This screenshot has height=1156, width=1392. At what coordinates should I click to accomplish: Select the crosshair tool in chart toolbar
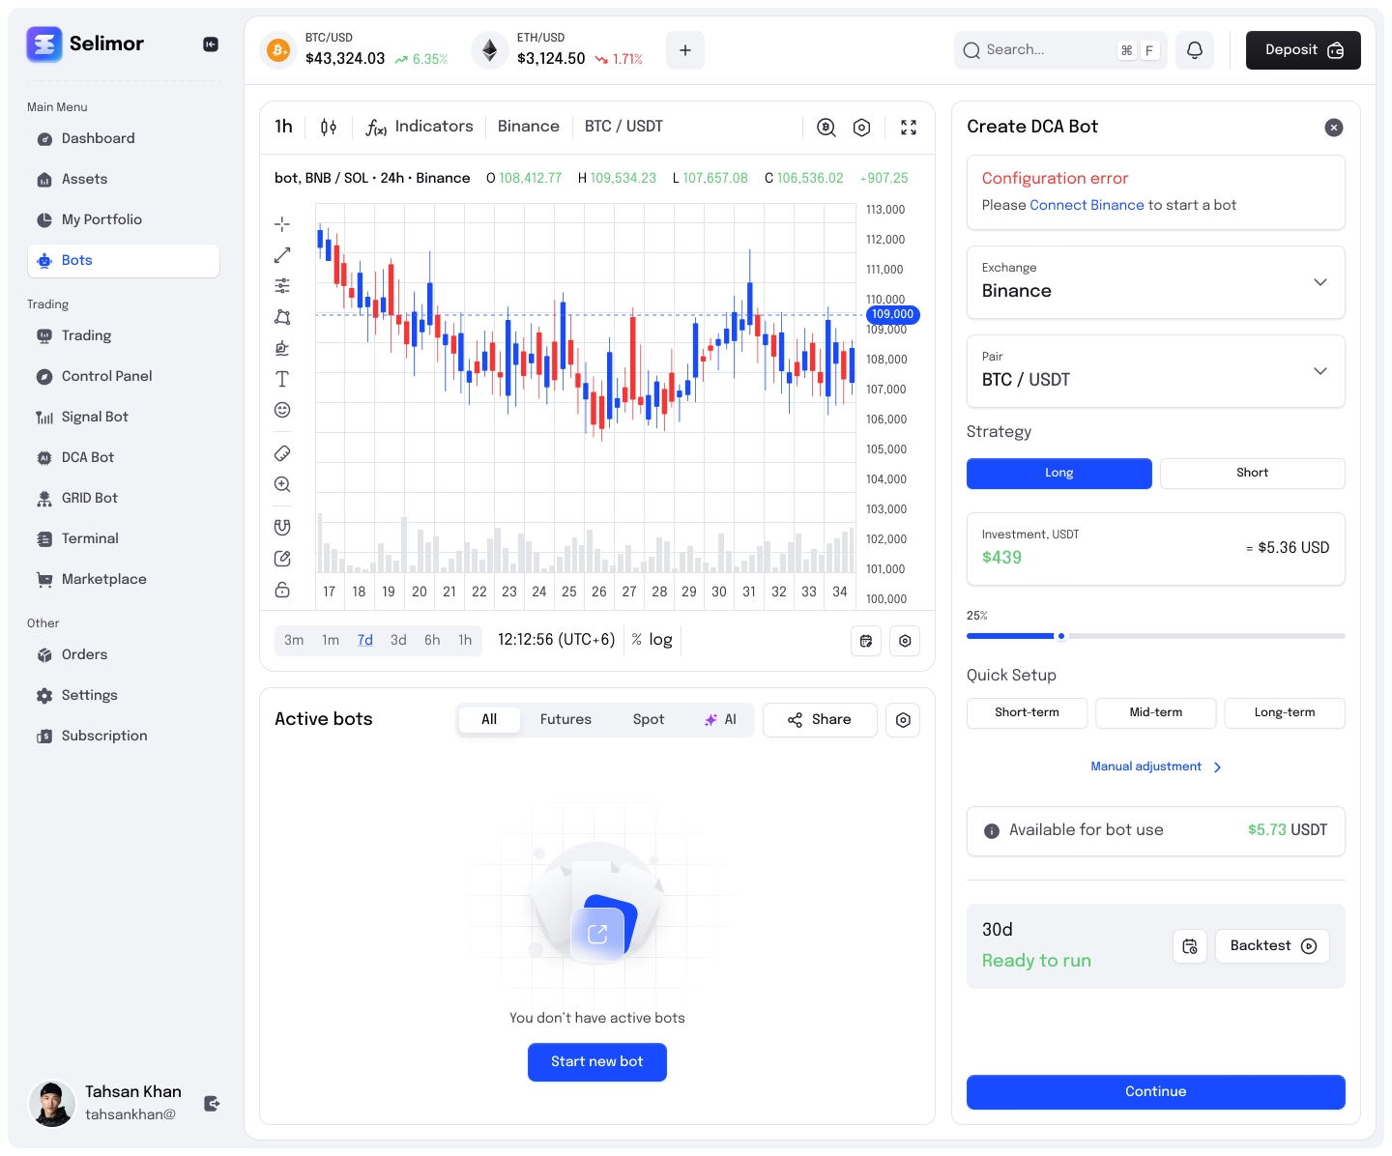click(x=282, y=224)
